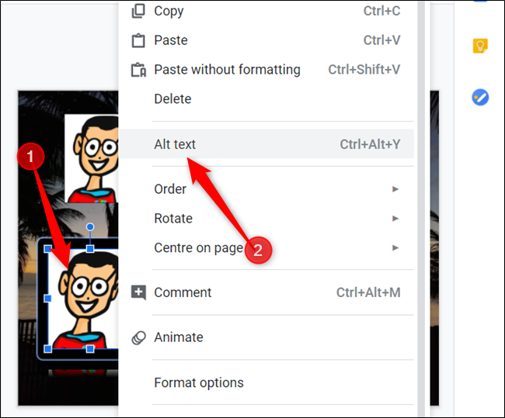Click the Copy icon in context menu
Viewport: 505px width, 418px height.
point(138,12)
